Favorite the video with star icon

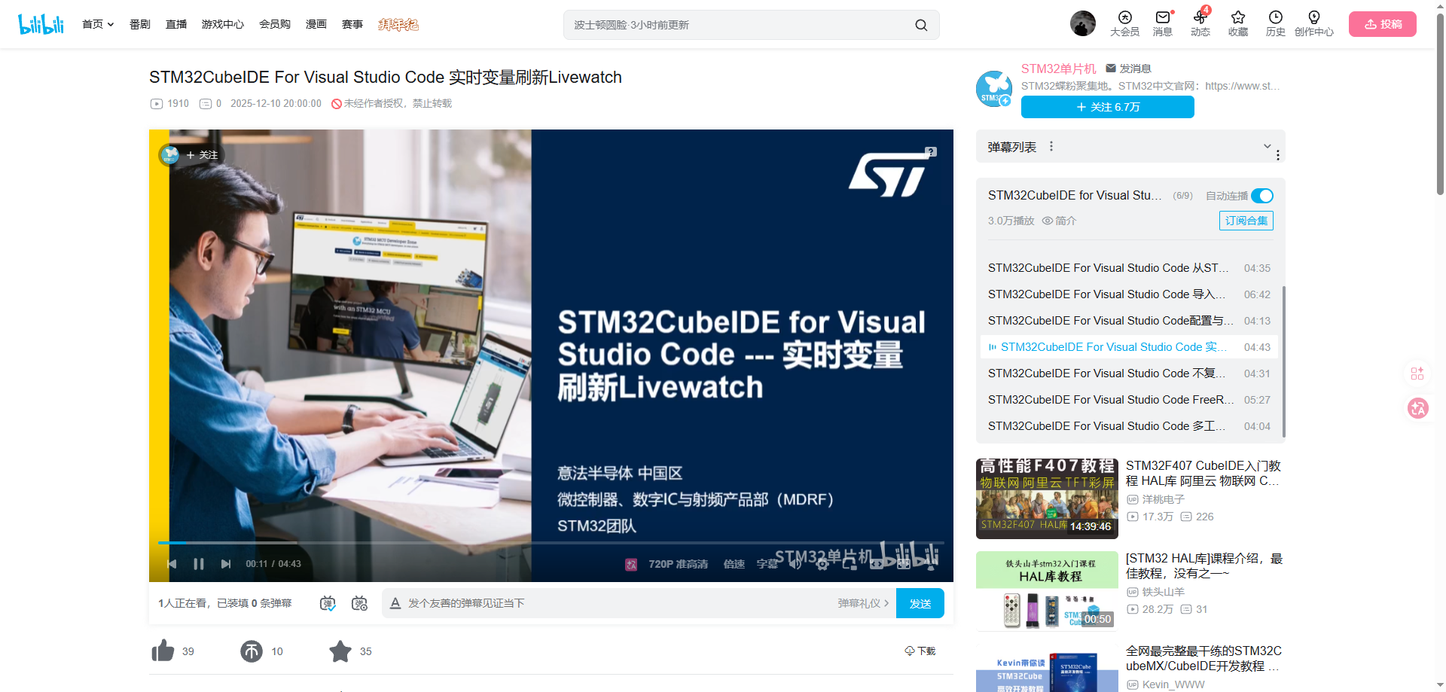pos(340,651)
